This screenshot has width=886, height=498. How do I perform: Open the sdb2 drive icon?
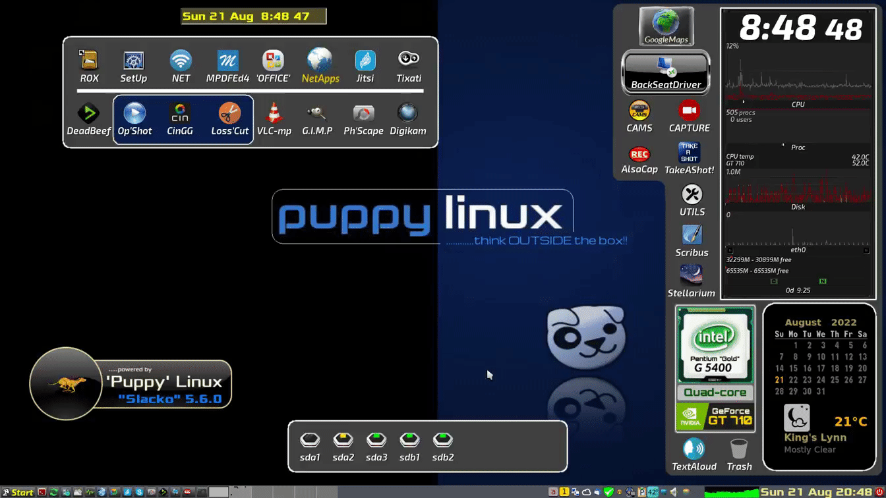click(x=443, y=446)
